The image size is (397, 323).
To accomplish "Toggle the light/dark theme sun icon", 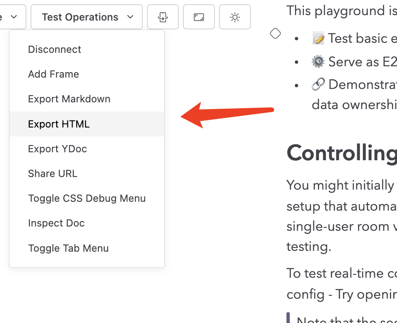I will click(x=235, y=17).
